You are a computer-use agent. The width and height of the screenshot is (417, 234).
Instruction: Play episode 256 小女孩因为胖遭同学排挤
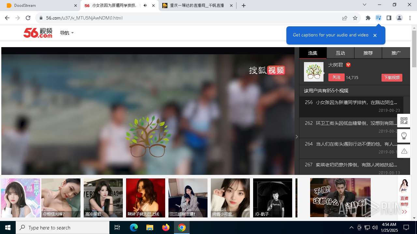click(351, 107)
